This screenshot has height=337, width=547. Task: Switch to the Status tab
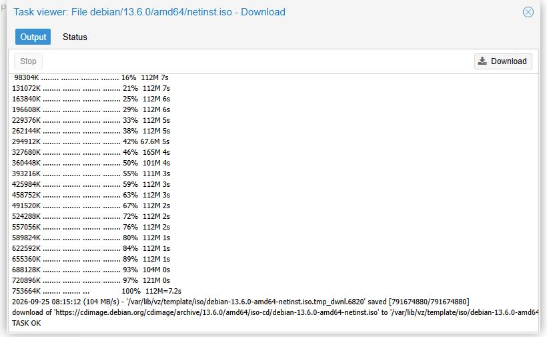coord(75,37)
